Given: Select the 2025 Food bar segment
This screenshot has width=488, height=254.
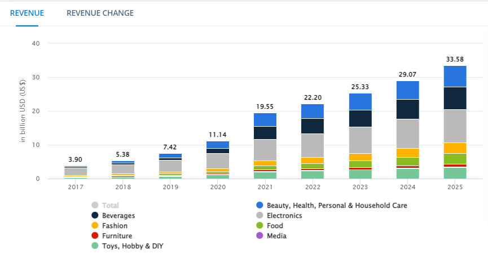Looking at the screenshot, I should tap(455, 159).
